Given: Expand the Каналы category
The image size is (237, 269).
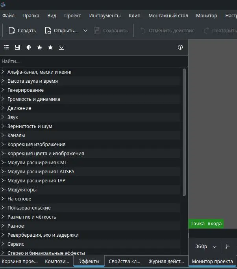Looking at the screenshot, I should [x=3, y=135].
